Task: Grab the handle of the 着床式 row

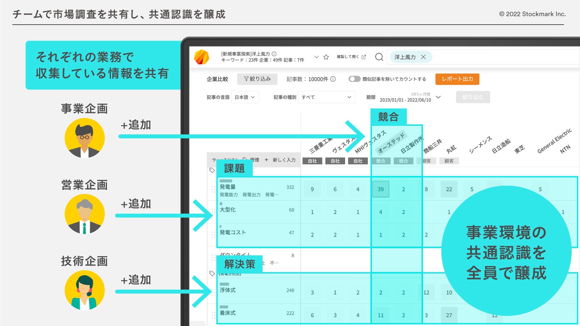Action: (213, 315)
